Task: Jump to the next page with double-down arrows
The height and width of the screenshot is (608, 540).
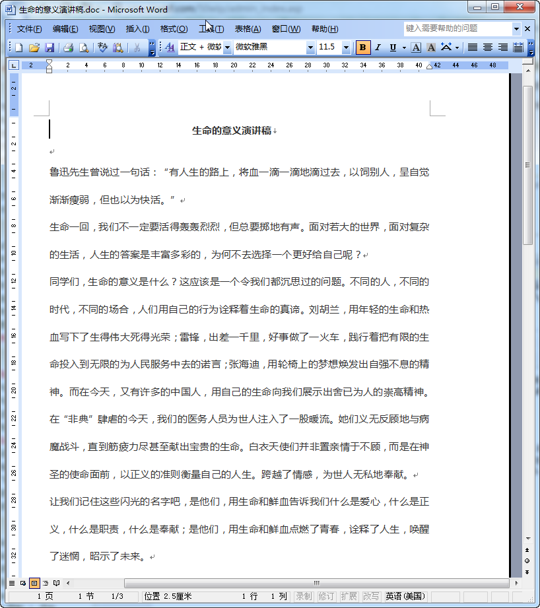Action: pos(527,572)
